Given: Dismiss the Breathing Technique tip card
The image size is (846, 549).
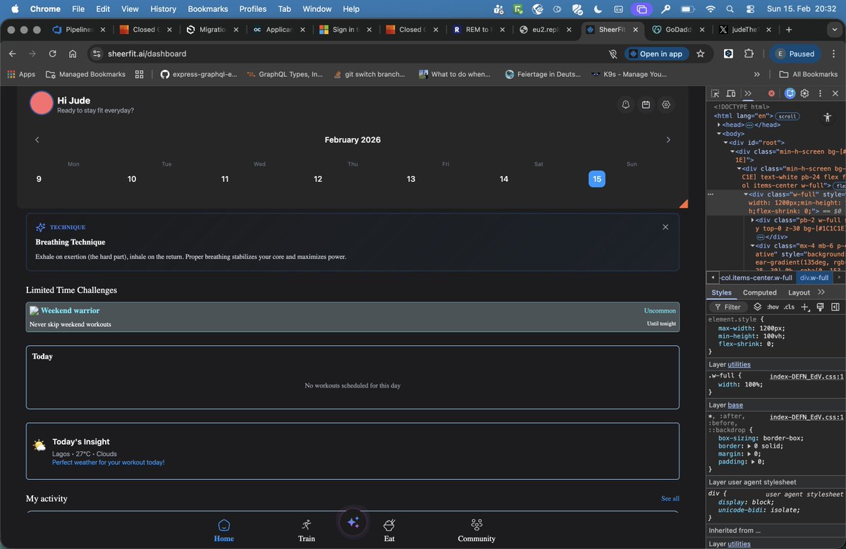Looking at the screenshot, I should coord(666,227).
